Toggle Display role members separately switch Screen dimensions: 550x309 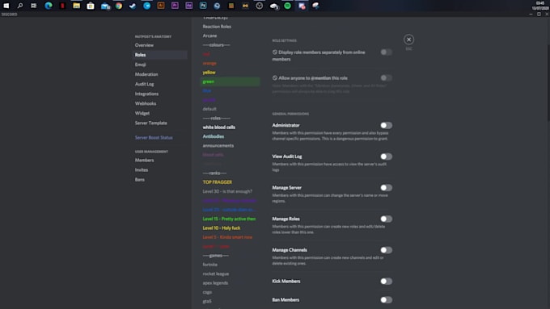tap(386, 52)
